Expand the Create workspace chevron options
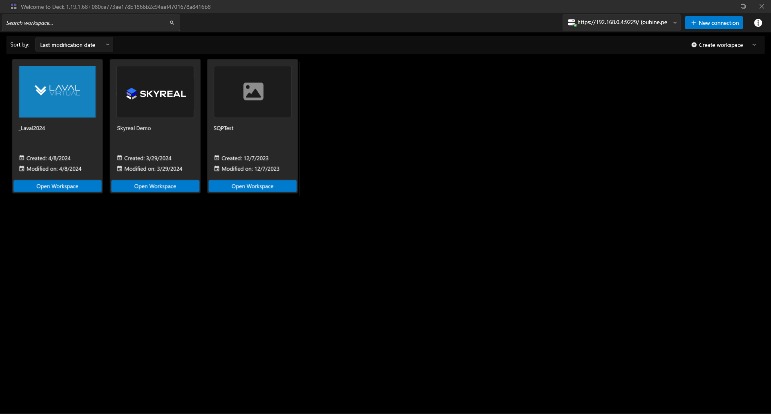The width and height of the screenshot is (771, 414). point(754,45)
